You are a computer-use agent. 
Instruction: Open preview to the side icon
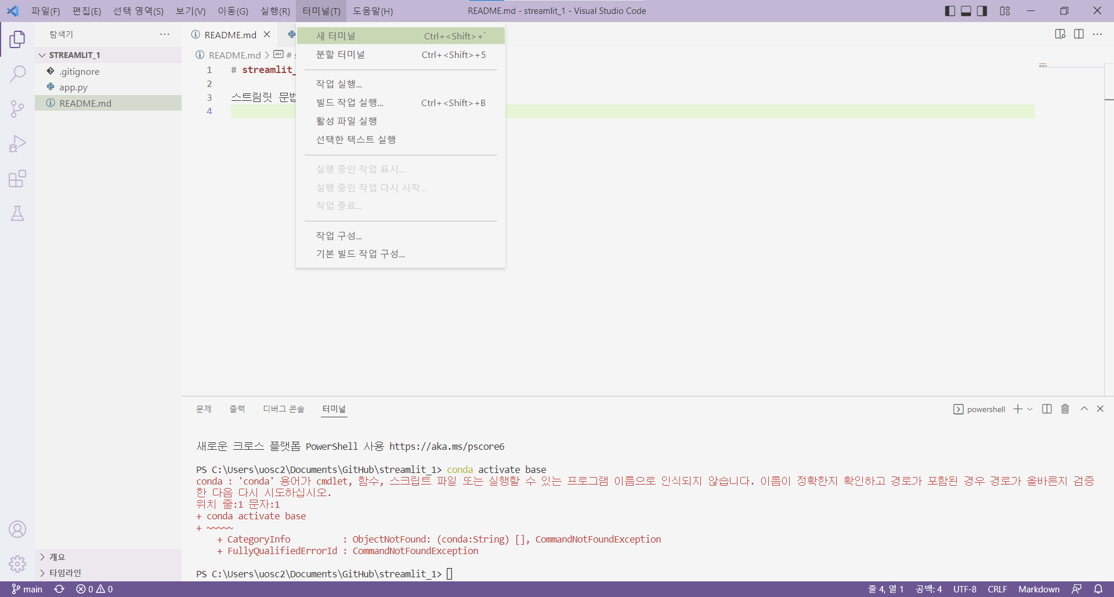coord(1060,34)
